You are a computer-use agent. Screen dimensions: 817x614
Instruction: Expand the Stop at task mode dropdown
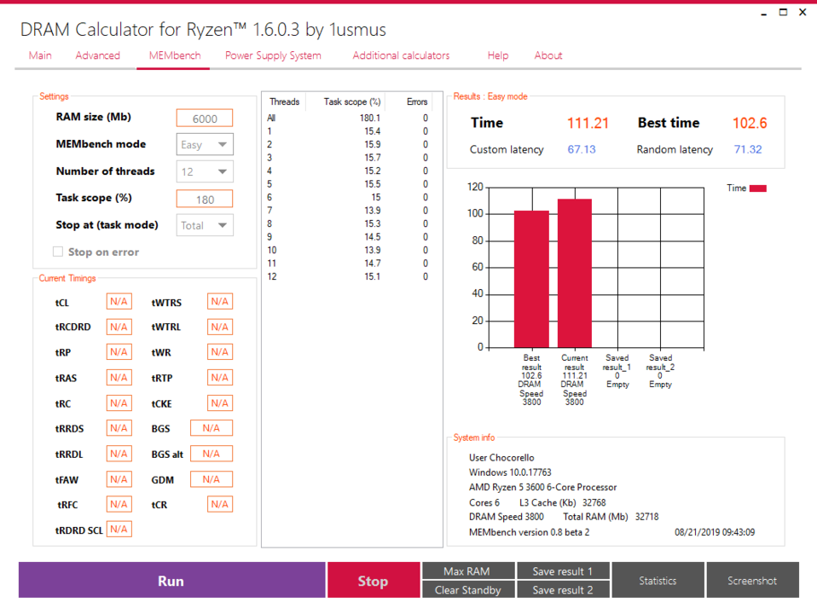[x=205, y=225]
